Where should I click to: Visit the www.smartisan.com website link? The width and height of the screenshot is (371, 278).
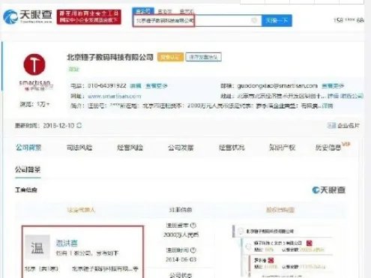tap(115, 96)
